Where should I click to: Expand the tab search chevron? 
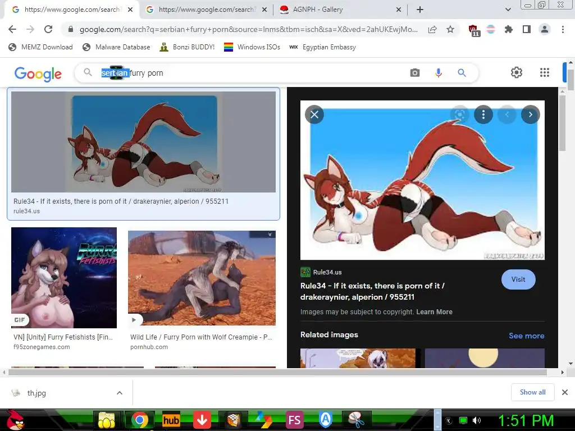coord(508,10)
